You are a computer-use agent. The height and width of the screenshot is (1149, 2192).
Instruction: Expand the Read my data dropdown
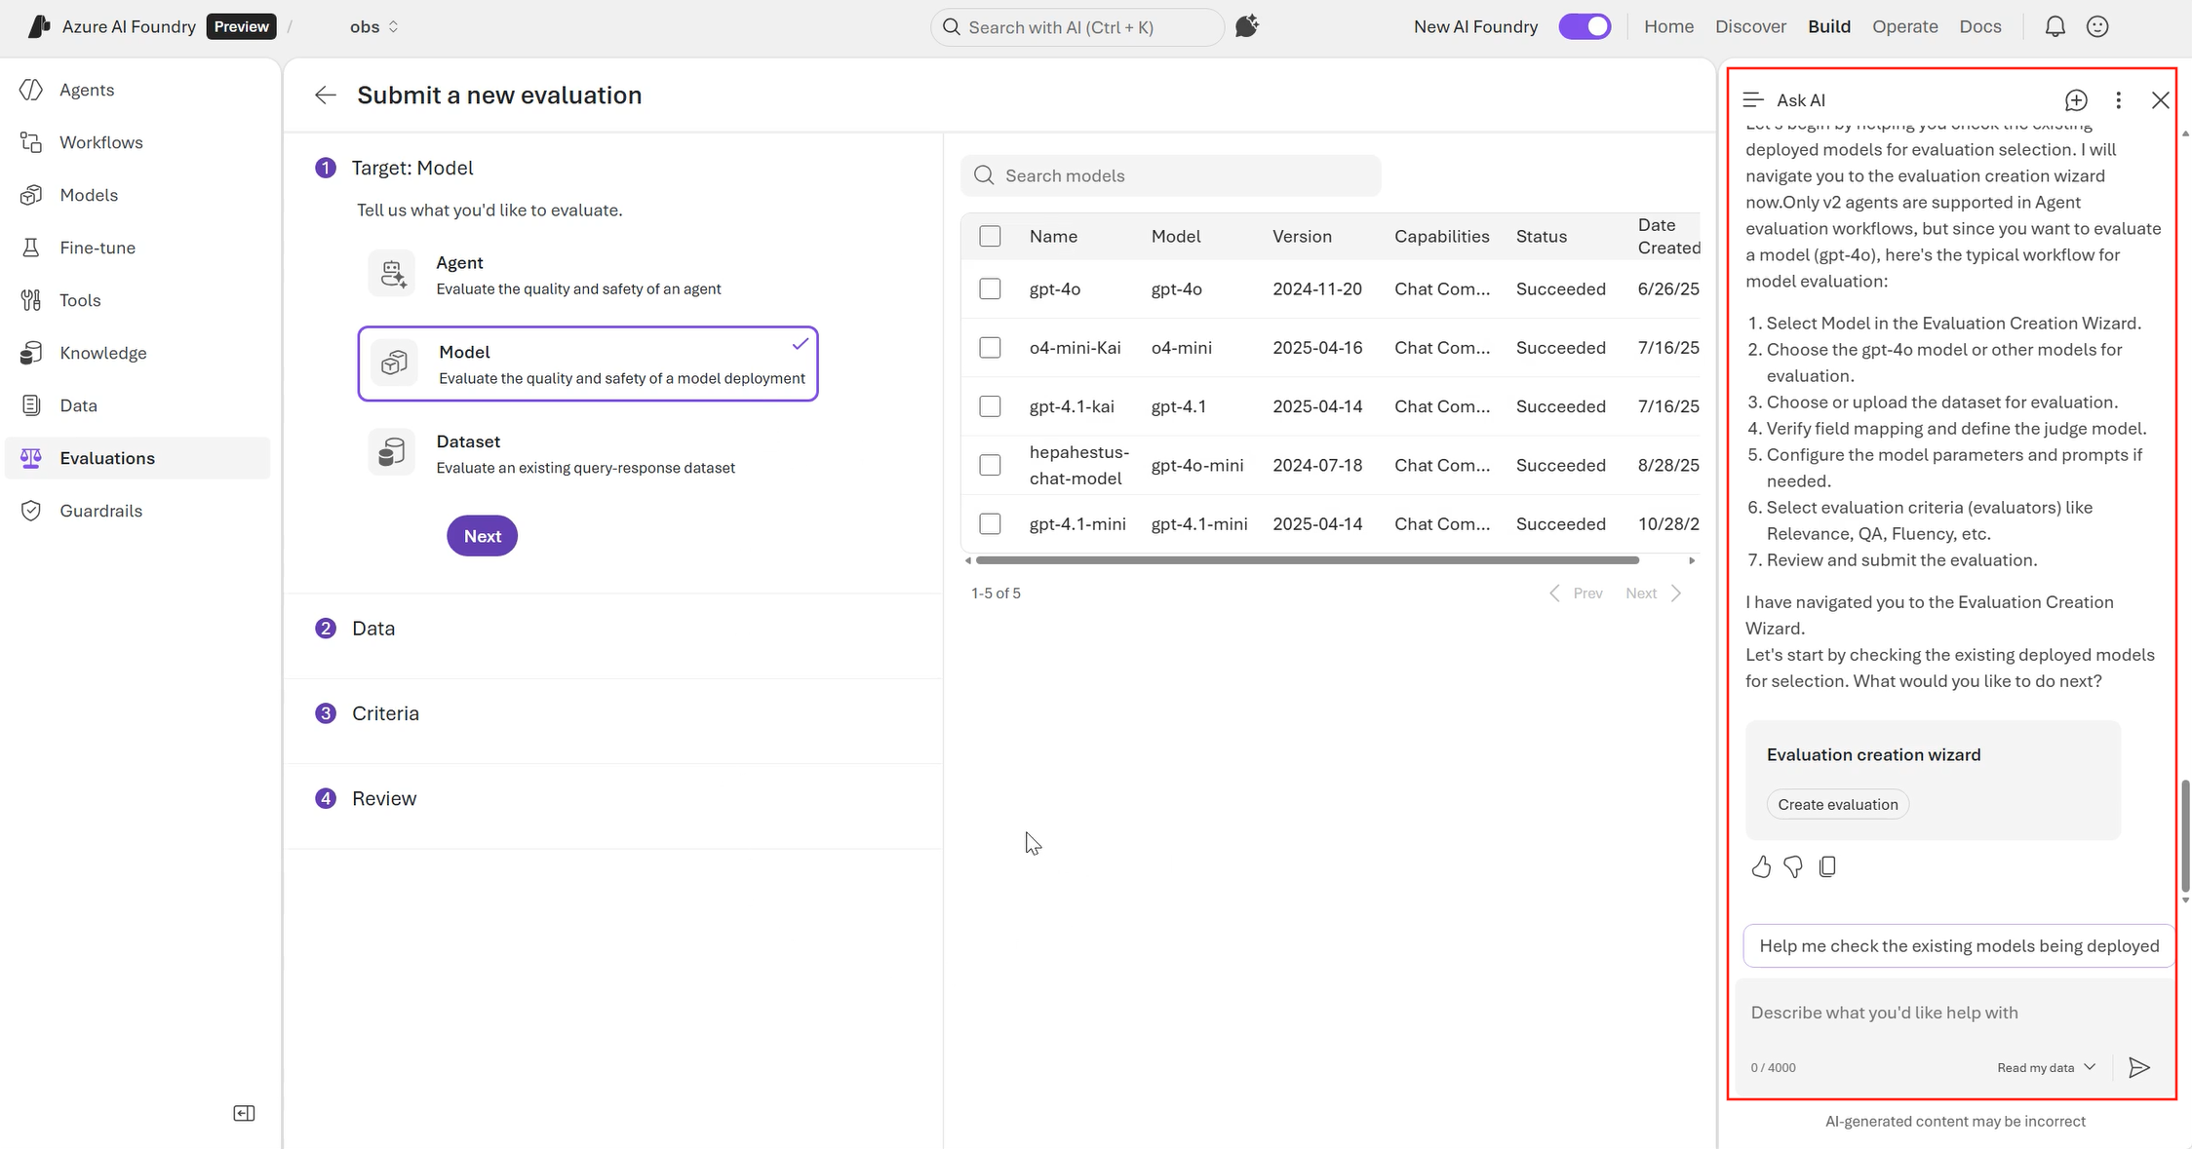click(x=2046, y=1067)
